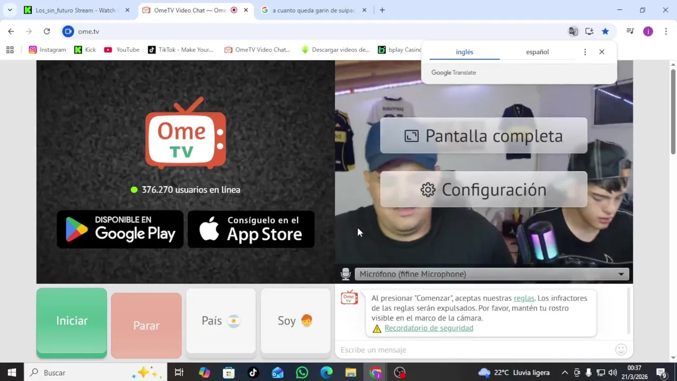Open a new Chrome tab
This screenshot has width=677, height=381.
click(382, 10)
